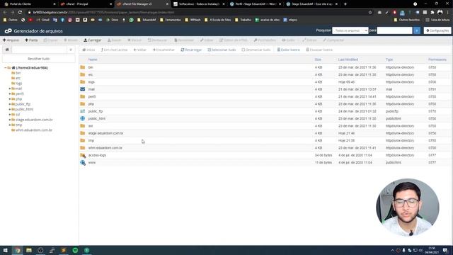Click the Excluir toolbar button

click(x=134, y=40)
